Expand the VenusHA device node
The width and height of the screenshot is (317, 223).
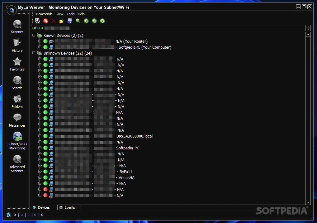pos(40,177)
